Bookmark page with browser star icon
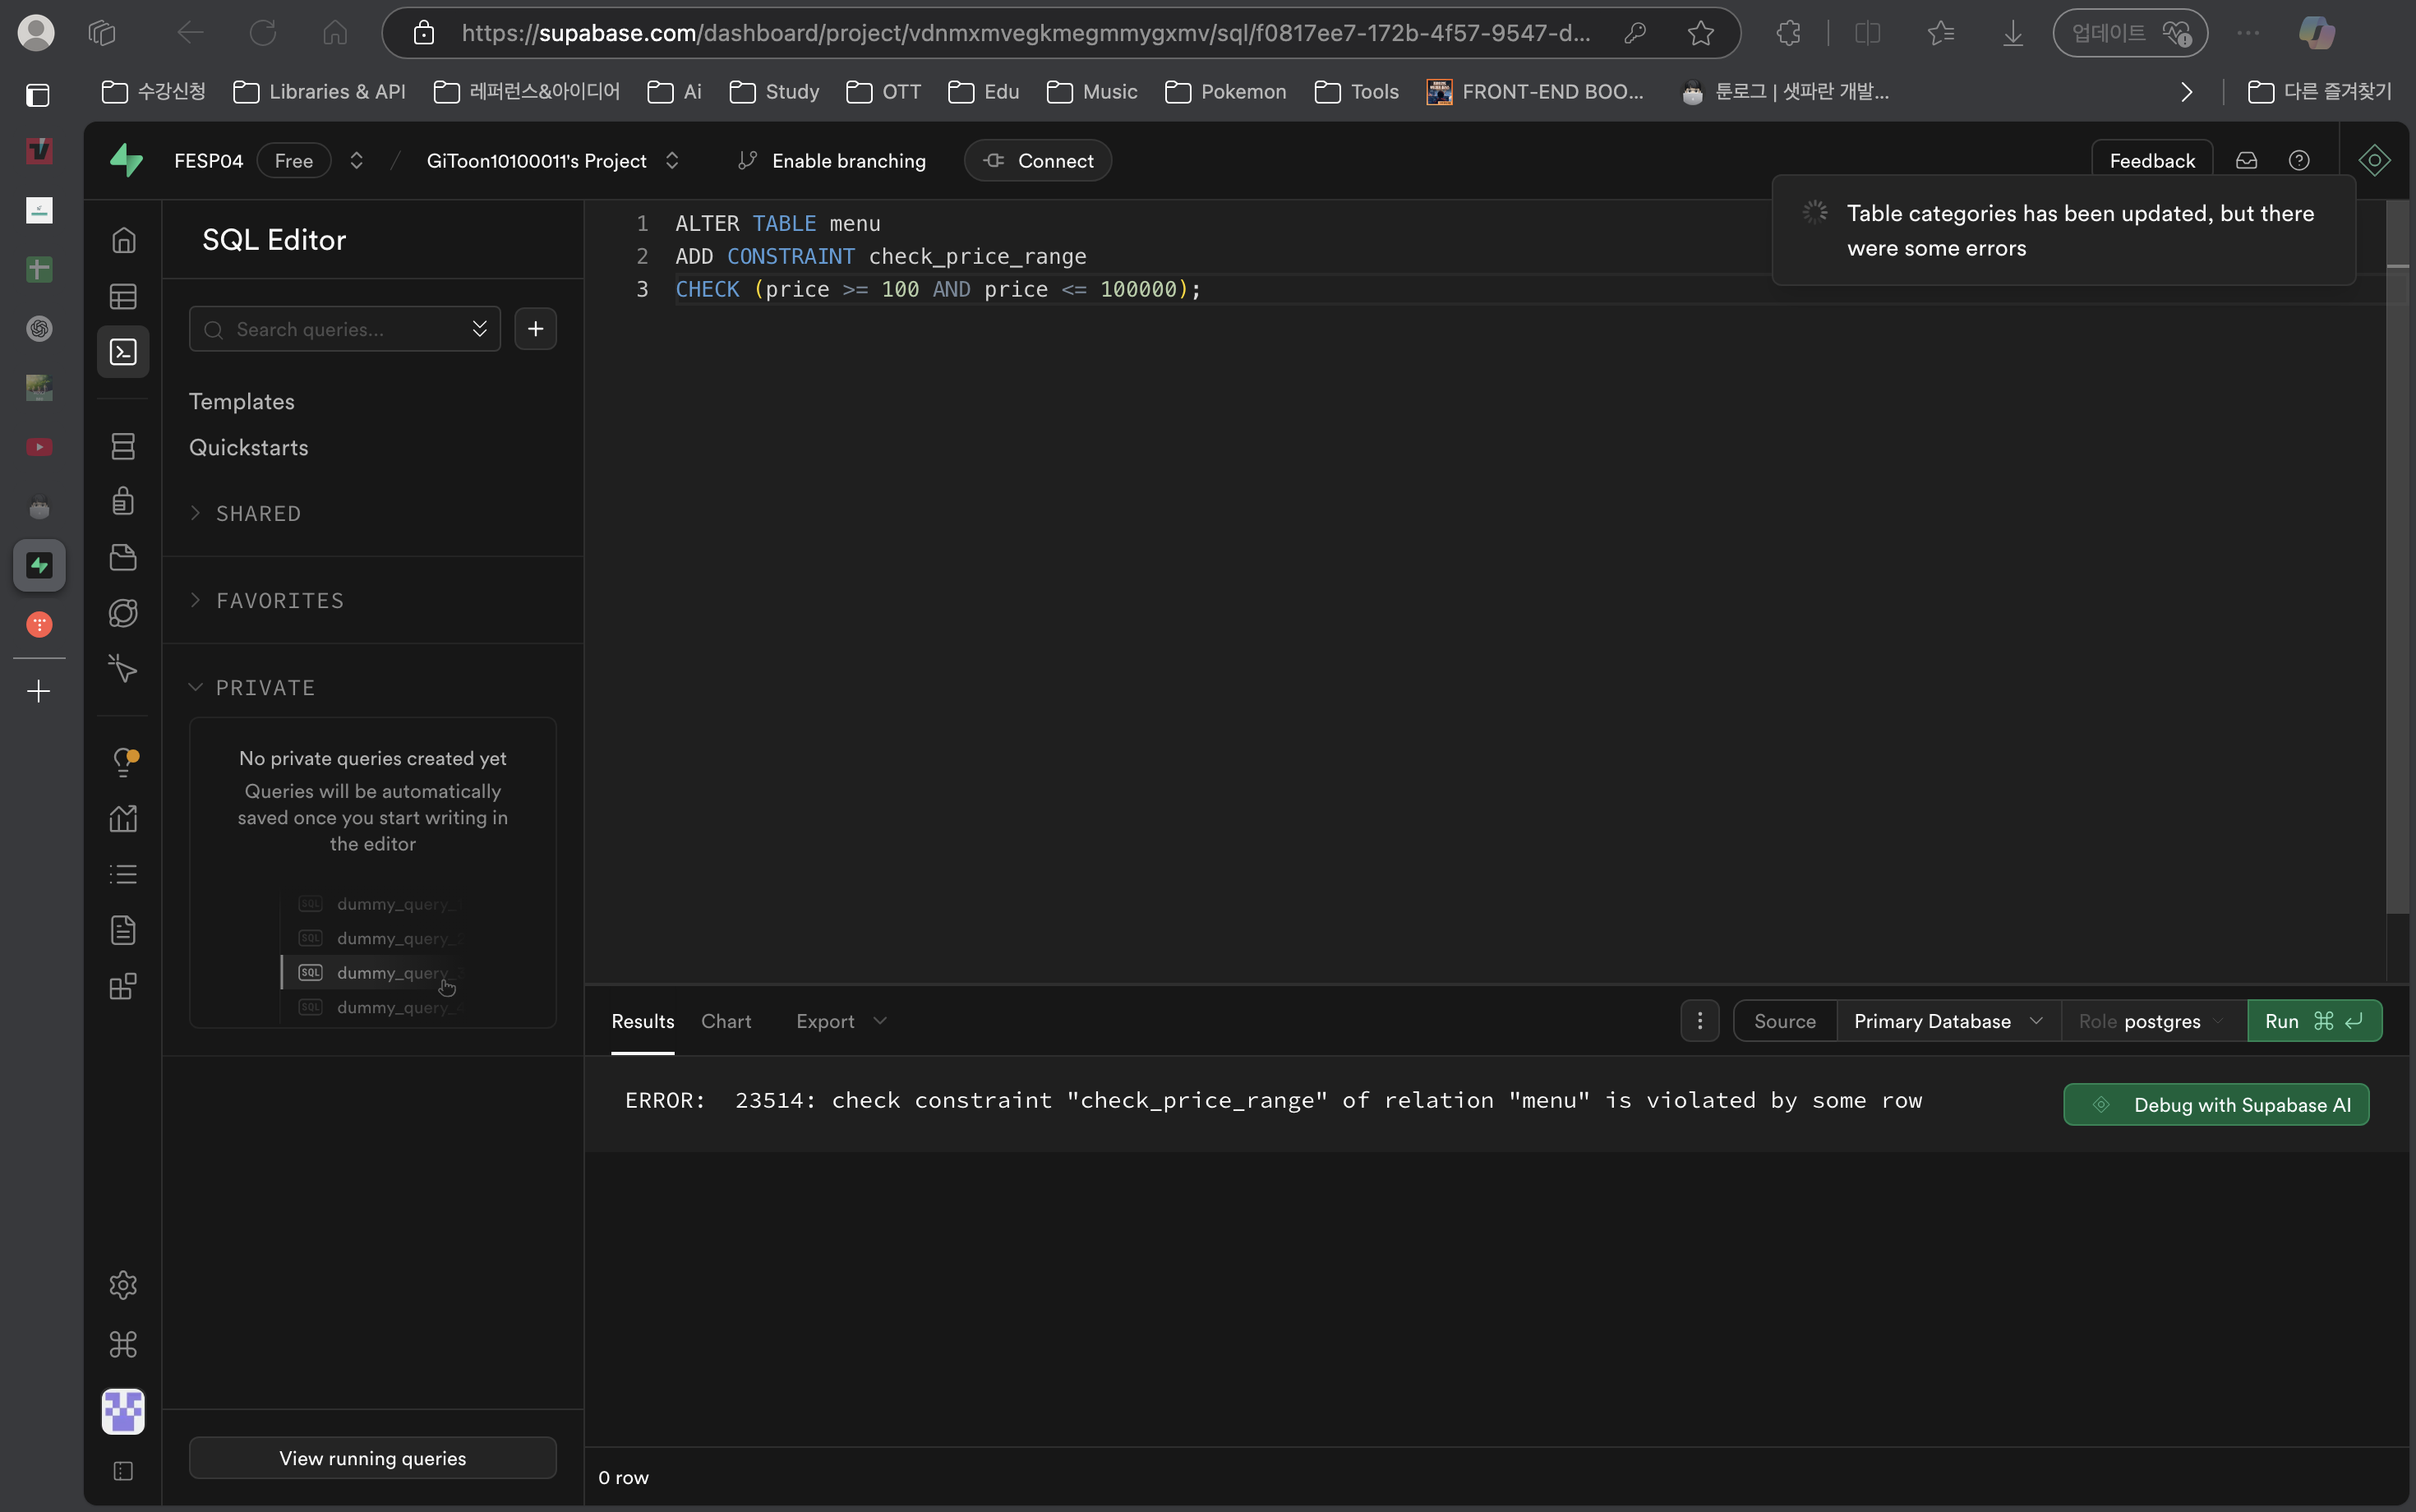Screen dimensions: 2416x1512 [1701, 33]
